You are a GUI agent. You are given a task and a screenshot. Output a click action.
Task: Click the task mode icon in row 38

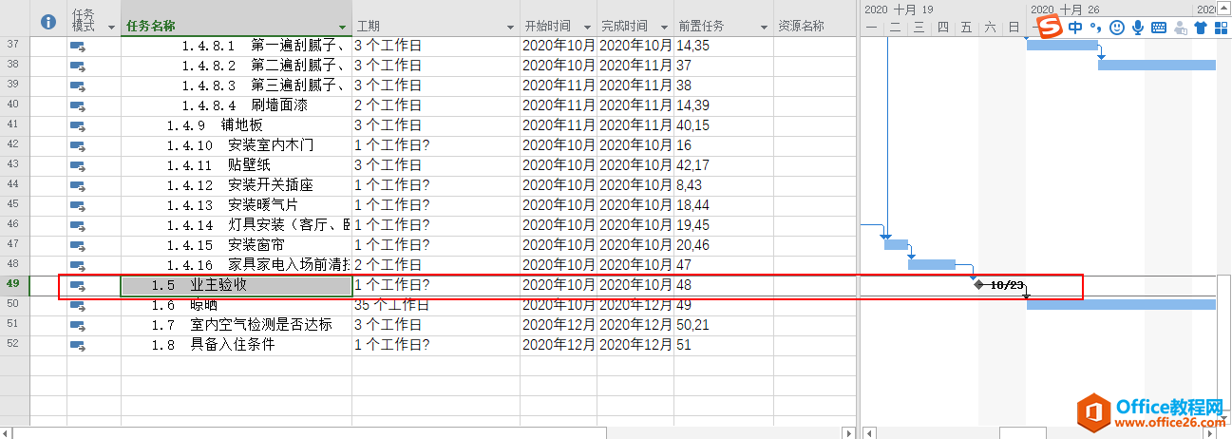click(x=78, y=66)
